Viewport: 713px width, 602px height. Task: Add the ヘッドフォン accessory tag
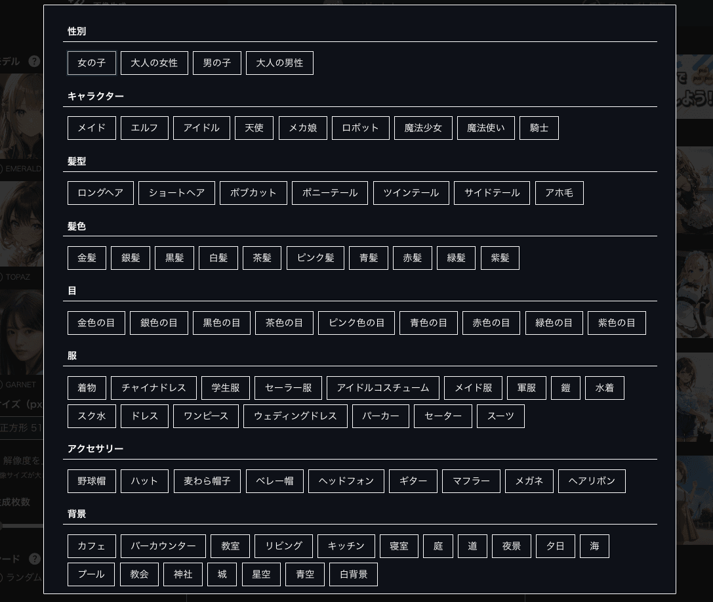coord(346,481)
